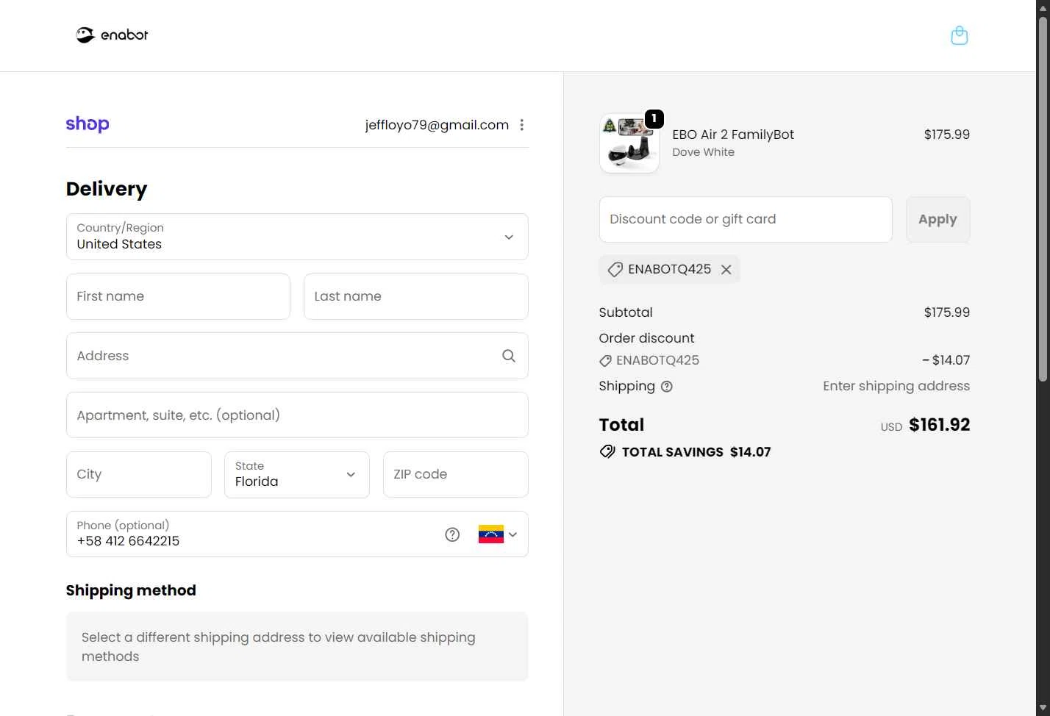This screenshot has width=1050, height=716.
Task: Focus the ZIP code field
Action: (456, 475)
